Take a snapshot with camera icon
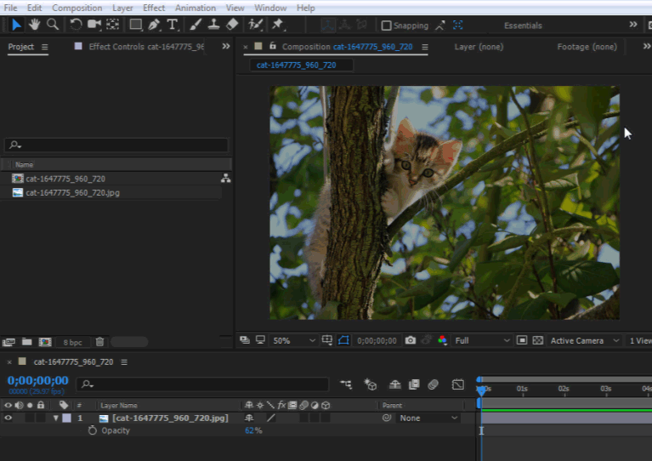 (411, 340)
